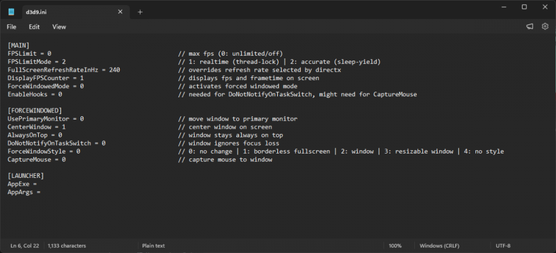Click the CenterWindow = 1 line

[37, 127]
